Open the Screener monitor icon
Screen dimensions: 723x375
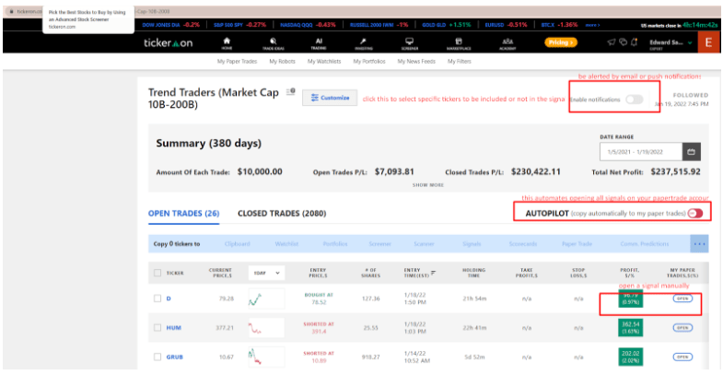coord(410,43)
